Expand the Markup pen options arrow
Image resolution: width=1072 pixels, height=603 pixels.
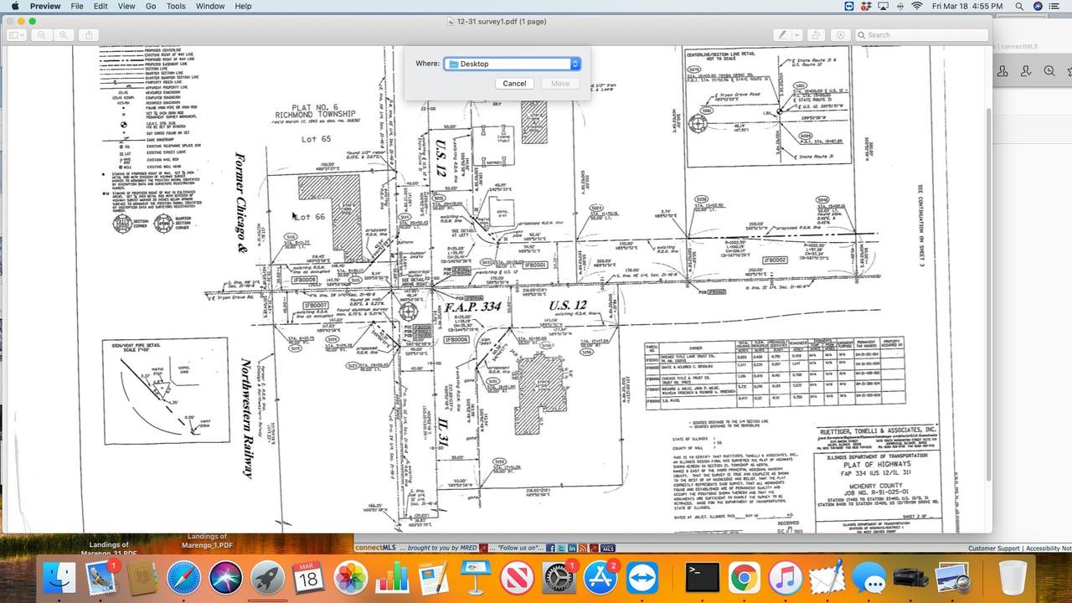pos(796,35)
